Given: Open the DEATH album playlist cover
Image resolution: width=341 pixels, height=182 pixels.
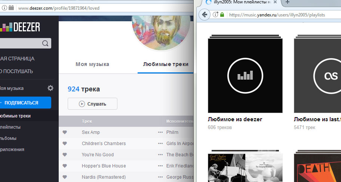Looking at the screenshot, I should coord(317,168).
